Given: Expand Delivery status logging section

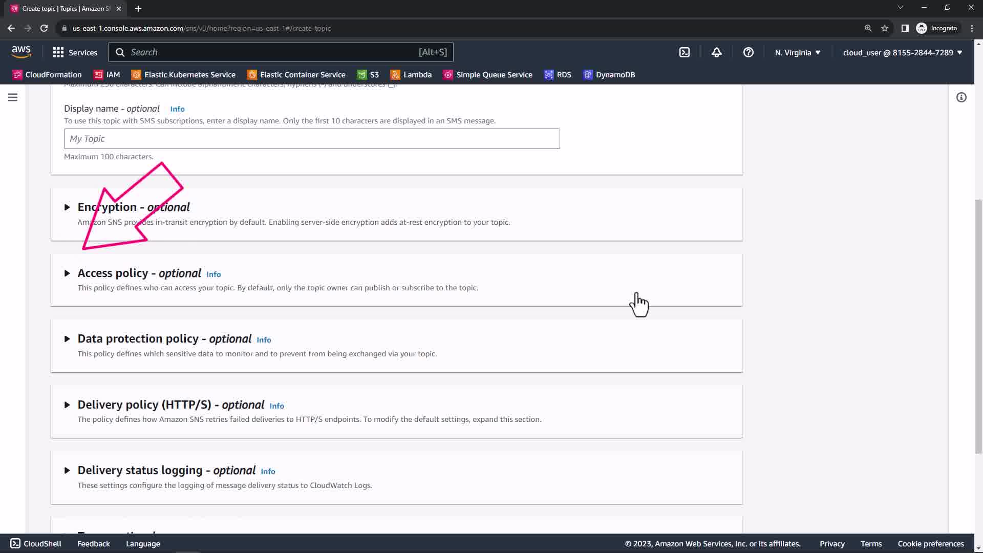Looking at the screenshot, I should tap(67, 471).
